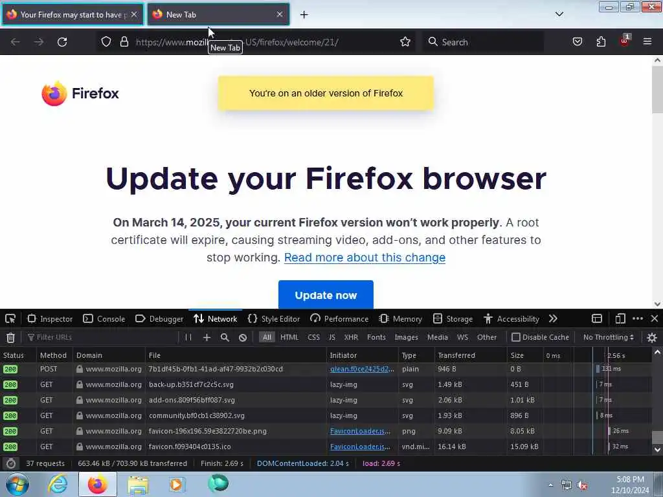663x497 pixels.
Task: Reload the current page
Action: (x=62, y=42)
